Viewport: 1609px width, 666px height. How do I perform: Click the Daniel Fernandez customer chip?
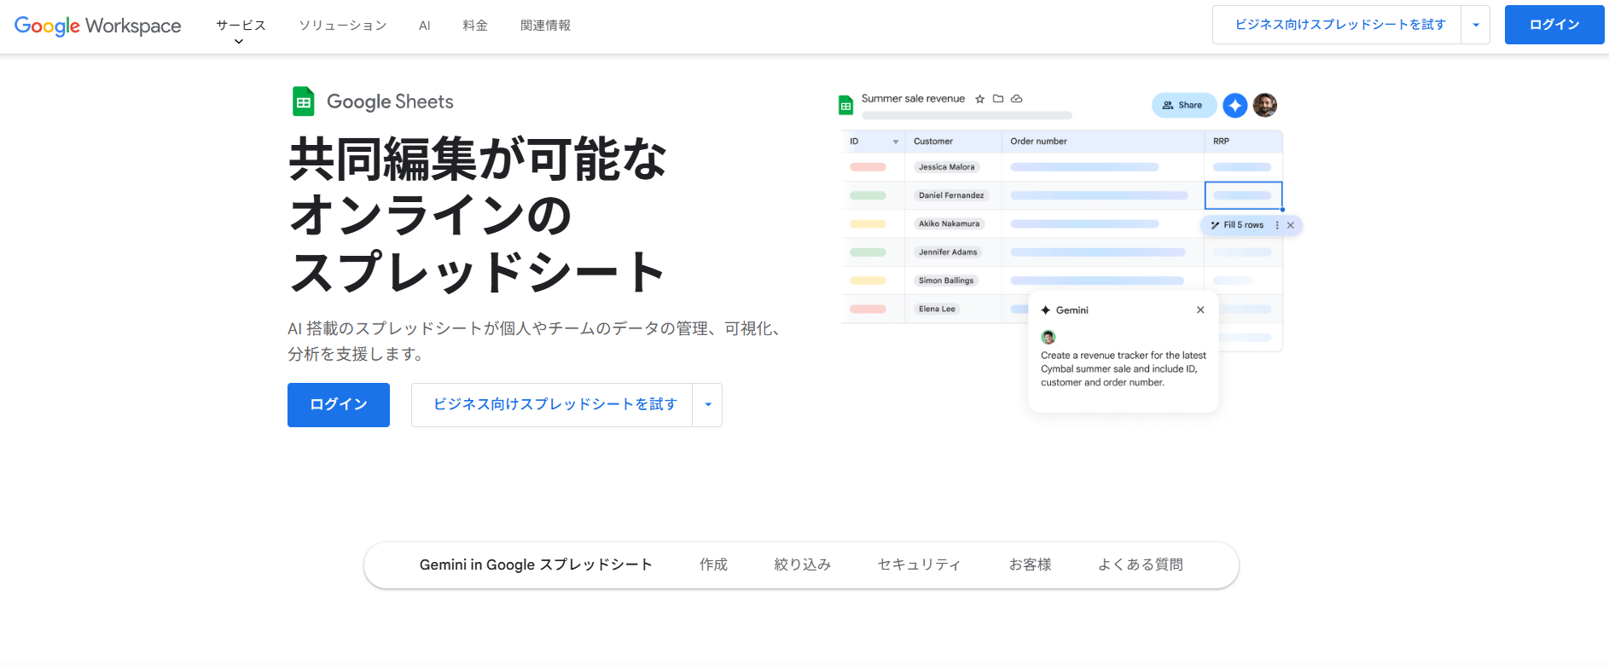[x=951, y=195]
